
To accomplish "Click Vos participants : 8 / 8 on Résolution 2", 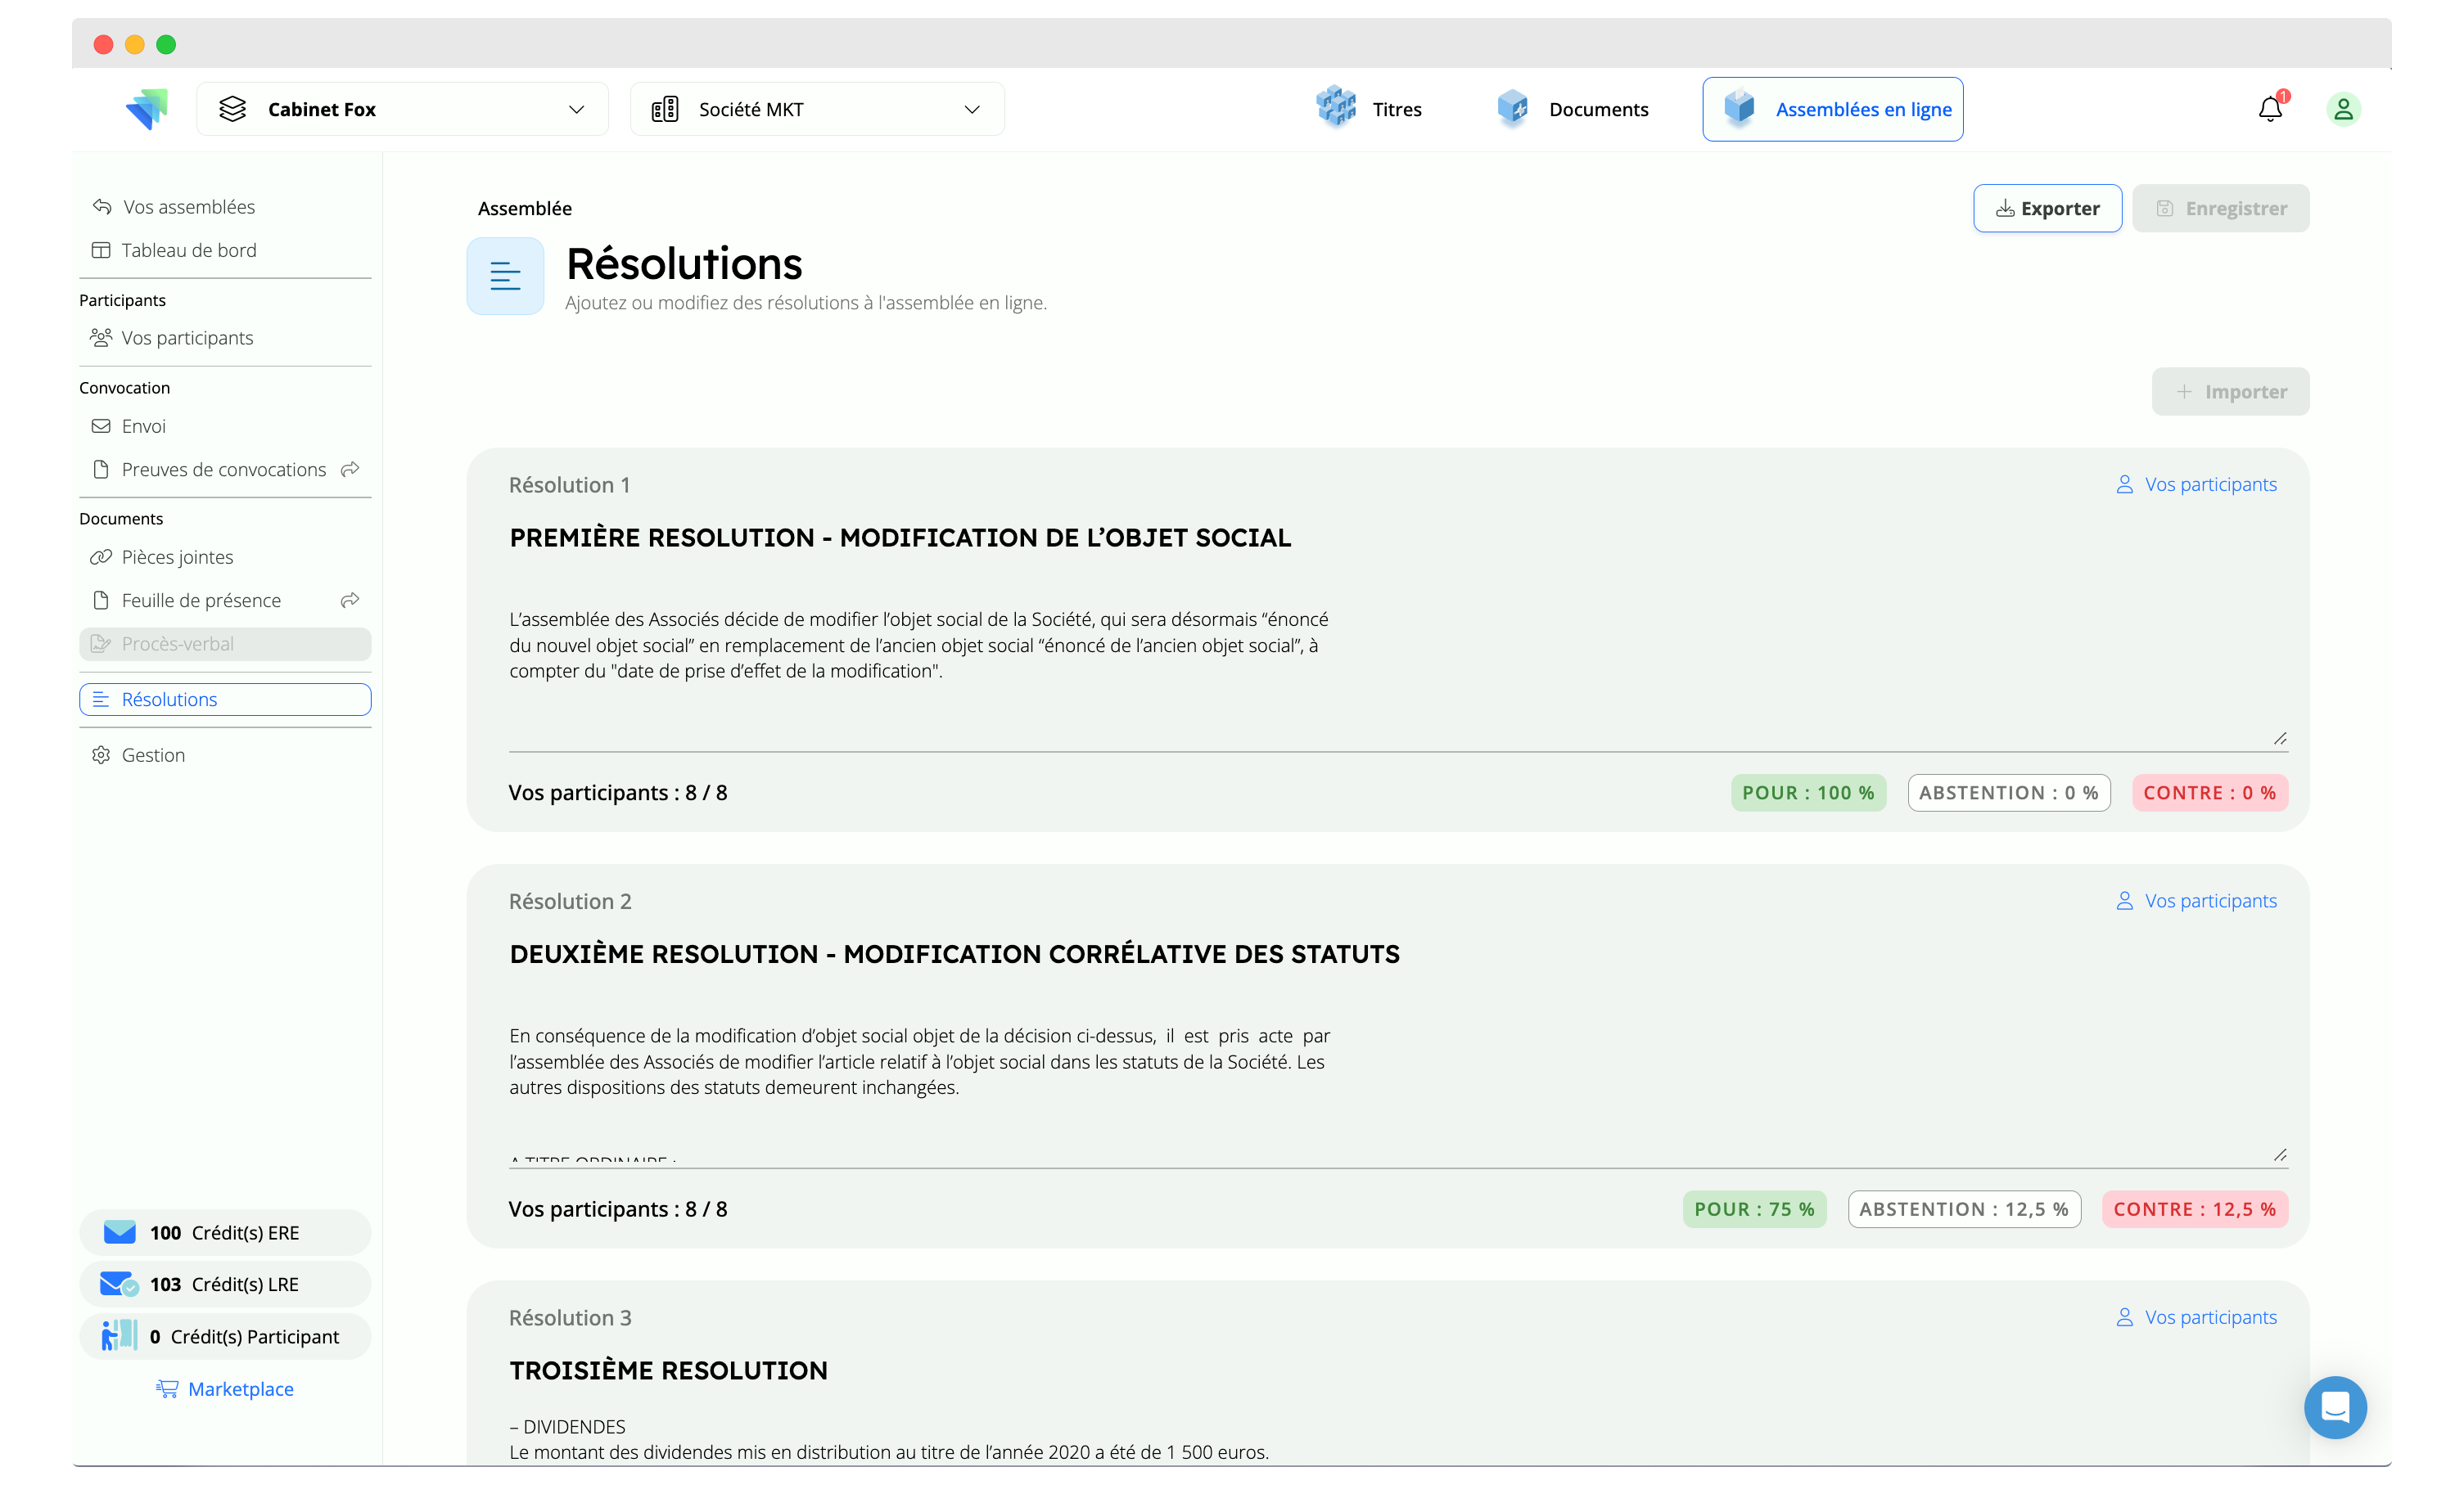I will tap(618, 1210).
